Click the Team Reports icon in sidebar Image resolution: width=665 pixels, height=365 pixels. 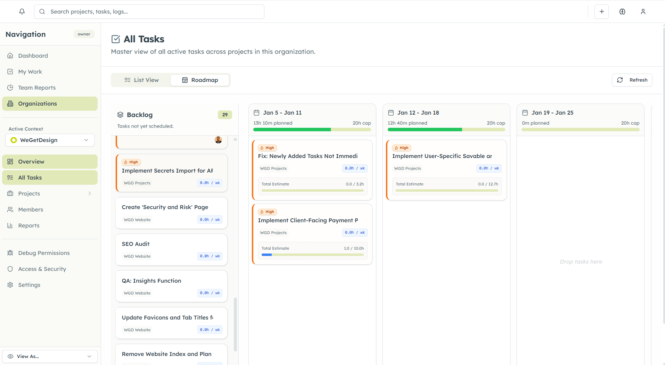10,88
